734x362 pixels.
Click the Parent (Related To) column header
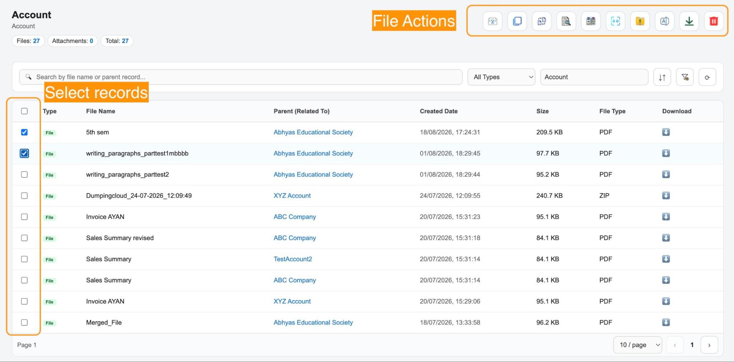[x=301, y=111]
